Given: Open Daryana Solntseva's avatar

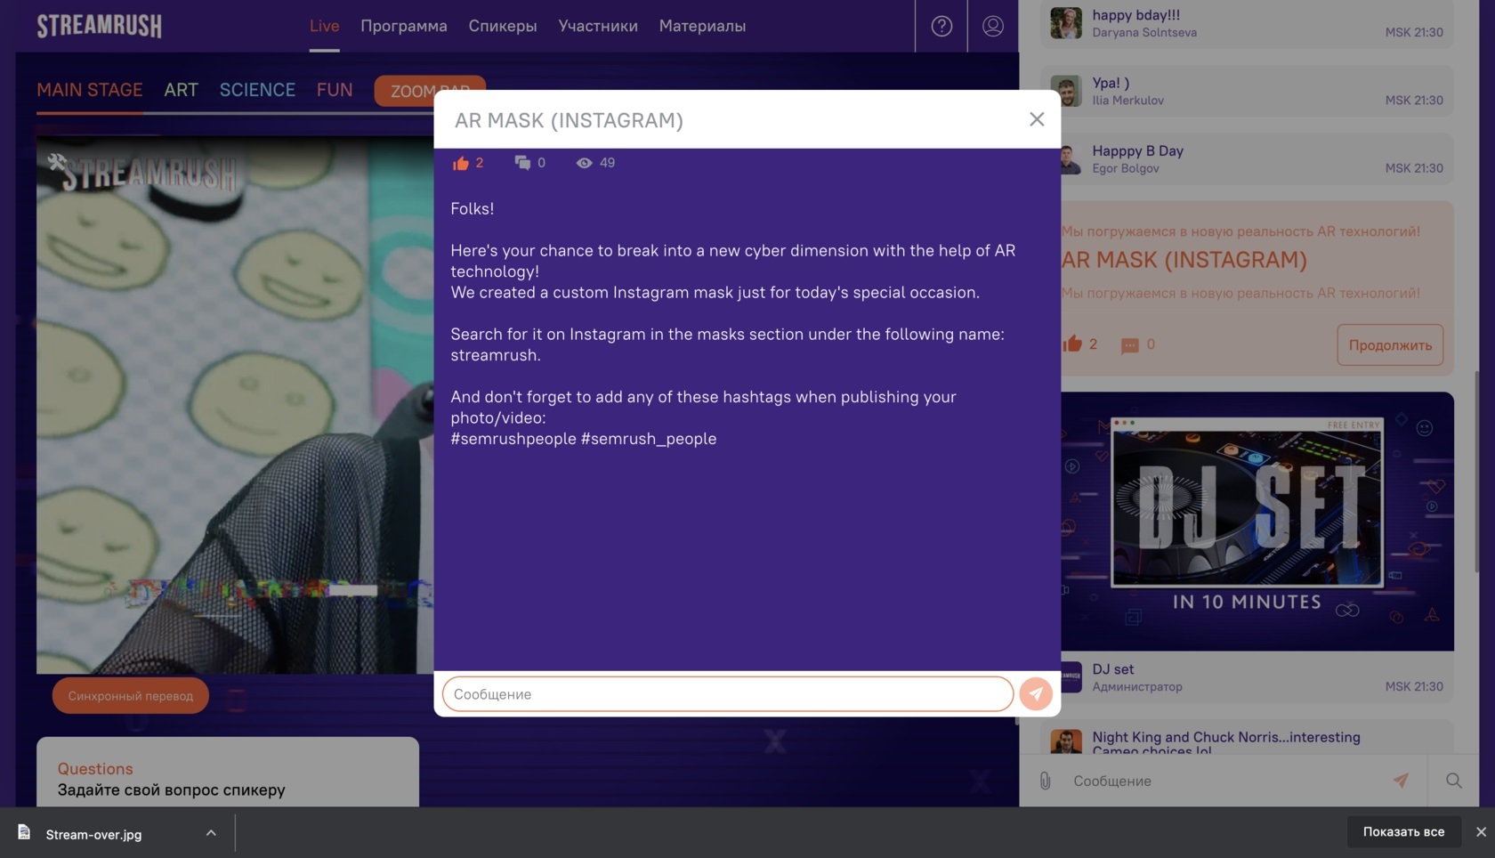Looking at the screenshot, I should pyautogui.click(x=1066, y=23).
